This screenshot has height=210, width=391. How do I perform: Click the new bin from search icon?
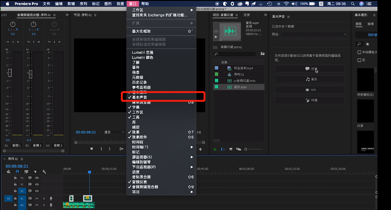(x=262, y=54)
